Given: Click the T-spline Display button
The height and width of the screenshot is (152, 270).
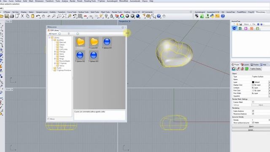Looking at the screenshot, I should click(x=255, y=69).
